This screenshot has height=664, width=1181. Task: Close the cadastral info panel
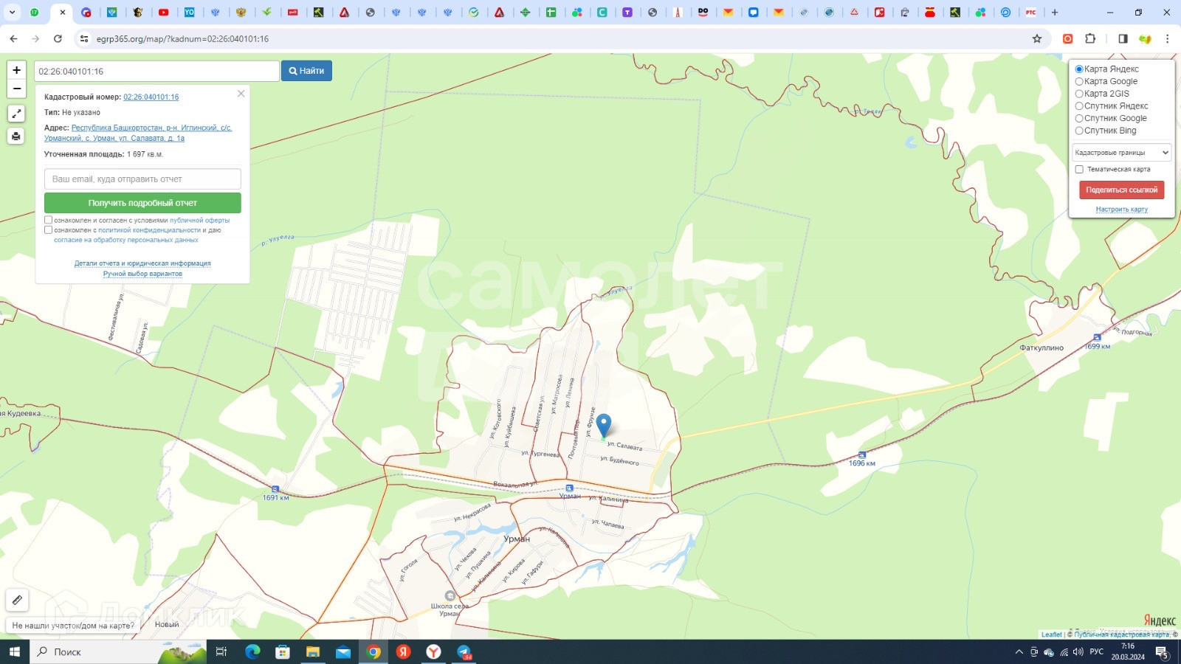tap(241, 94)
